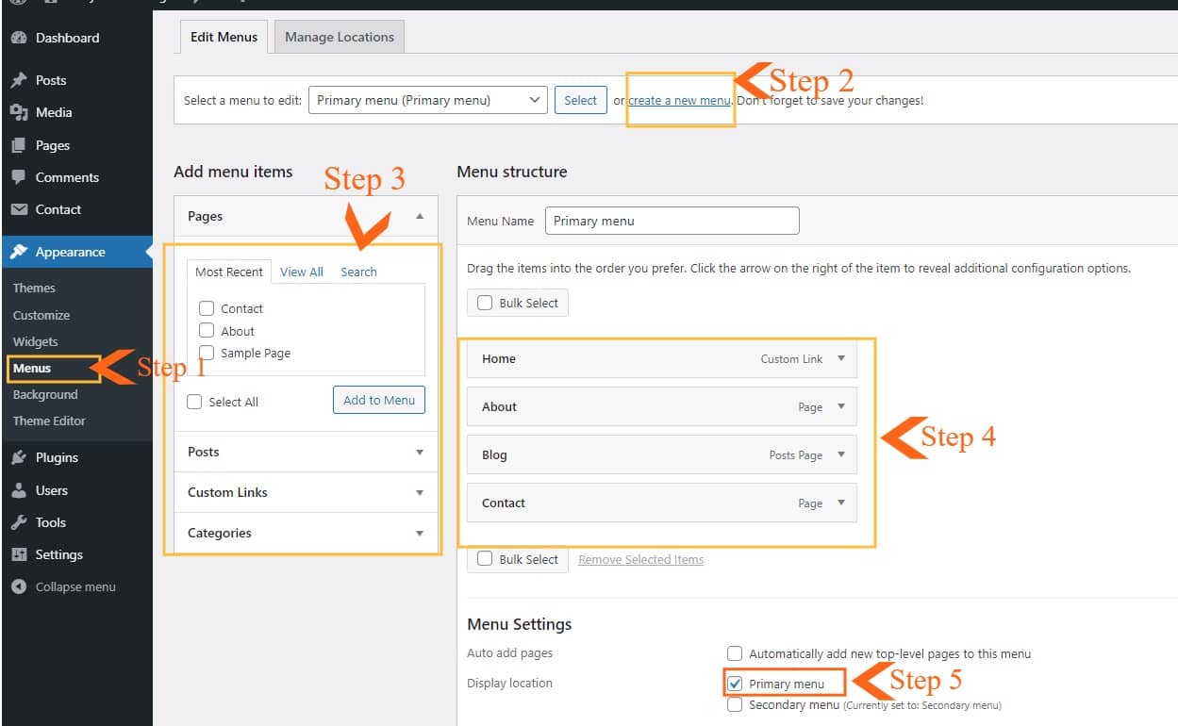Screen dimensions: 1178x726
Task: Click into the Menu Name text field
Action: [x=672, y=221]
